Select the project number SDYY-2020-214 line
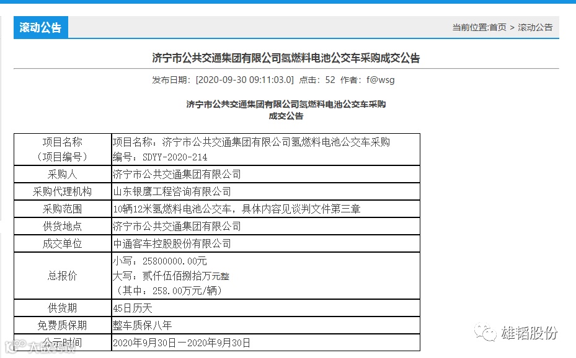 point(160,157)
